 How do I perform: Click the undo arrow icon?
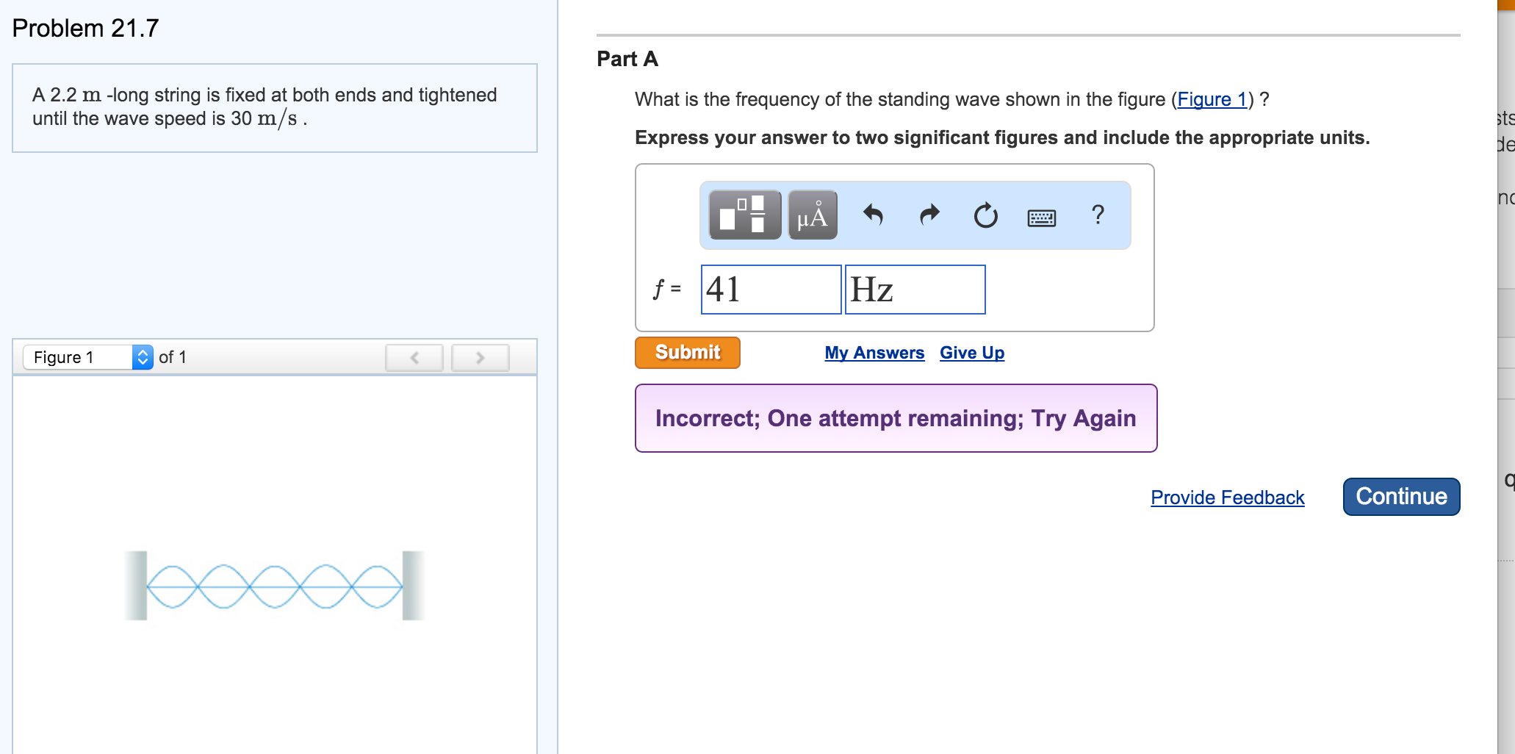pos(873,215)
